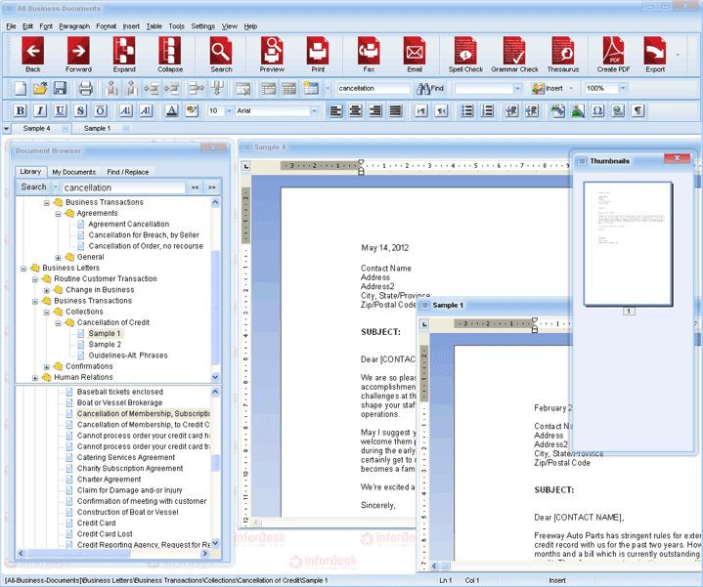703x587 pixels.
Task: Open Print Preview icon
Action: [272, 52]
